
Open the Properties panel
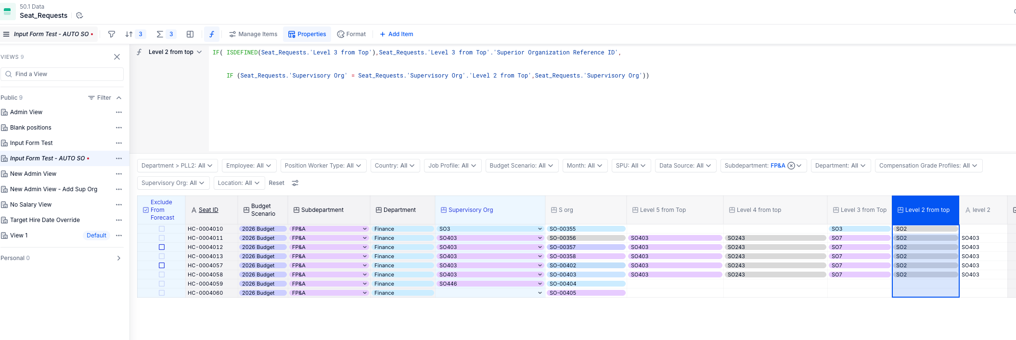pyautogui.click(x=307, y=34)
